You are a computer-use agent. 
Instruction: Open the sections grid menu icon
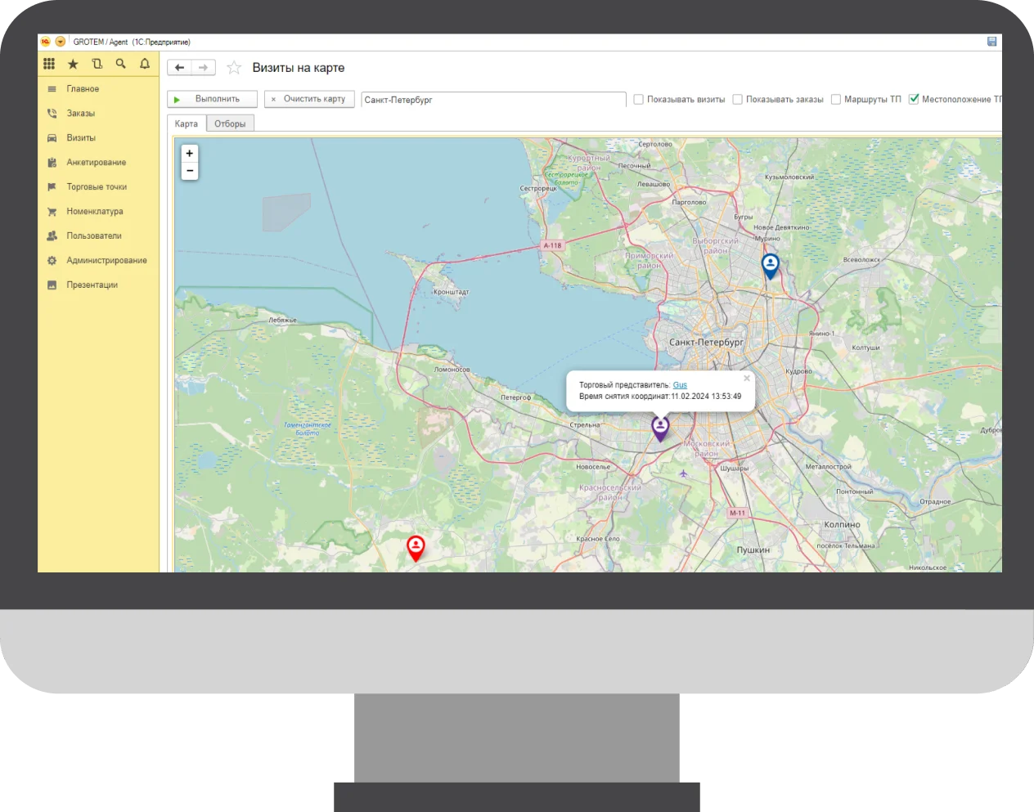[x=49, y=64]
